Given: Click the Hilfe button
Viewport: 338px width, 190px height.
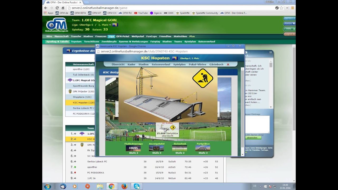Looking at the screenshot, I should [x=289, y=29].
